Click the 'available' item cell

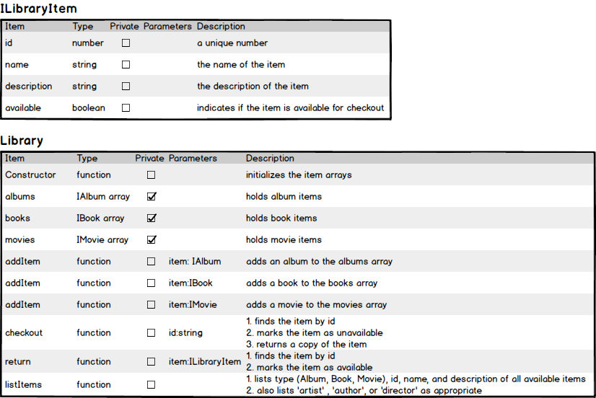pos(23,108)
